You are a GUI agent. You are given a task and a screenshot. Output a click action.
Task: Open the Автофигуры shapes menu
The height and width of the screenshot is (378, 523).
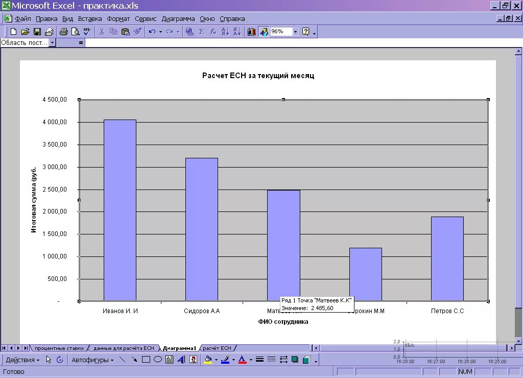(92, 360)
